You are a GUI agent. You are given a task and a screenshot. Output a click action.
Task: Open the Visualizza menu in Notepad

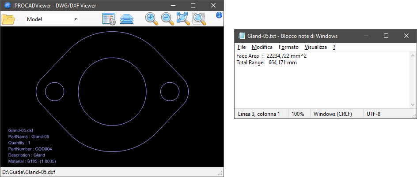316,47
